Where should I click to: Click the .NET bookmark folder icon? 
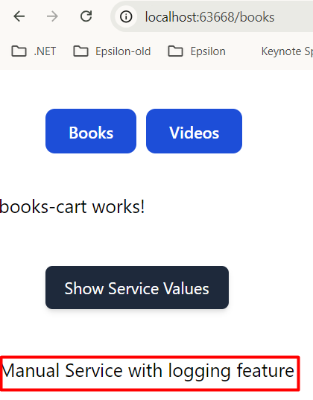[19, 51]
